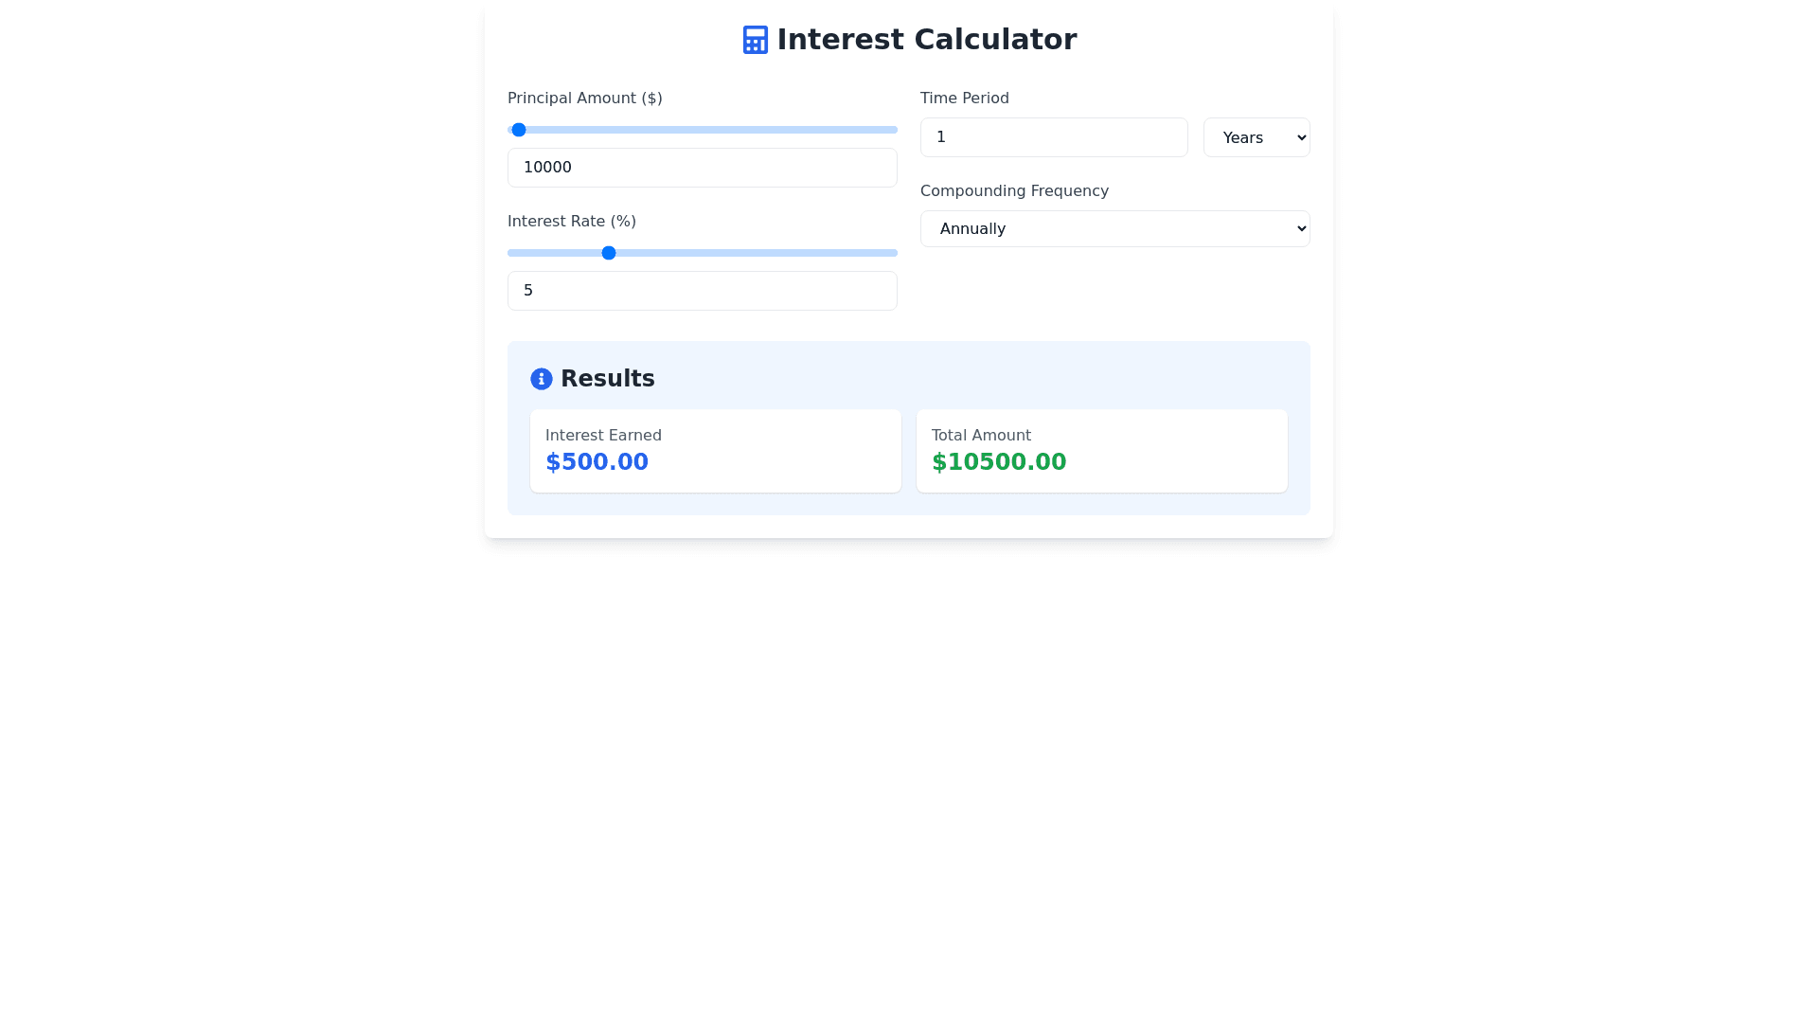
Task: Open the Years time unit dropdown
Action: [x=1256, y=137]
